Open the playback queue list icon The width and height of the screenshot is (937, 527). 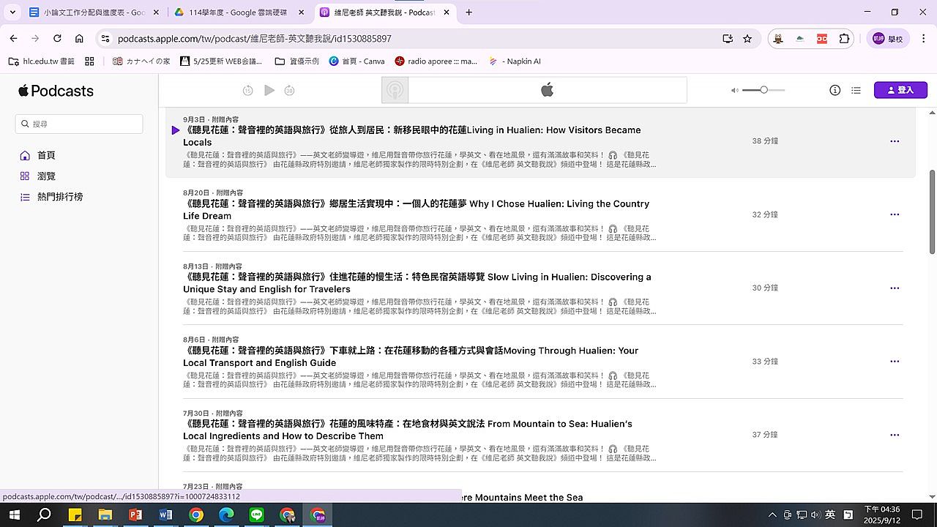856,90
